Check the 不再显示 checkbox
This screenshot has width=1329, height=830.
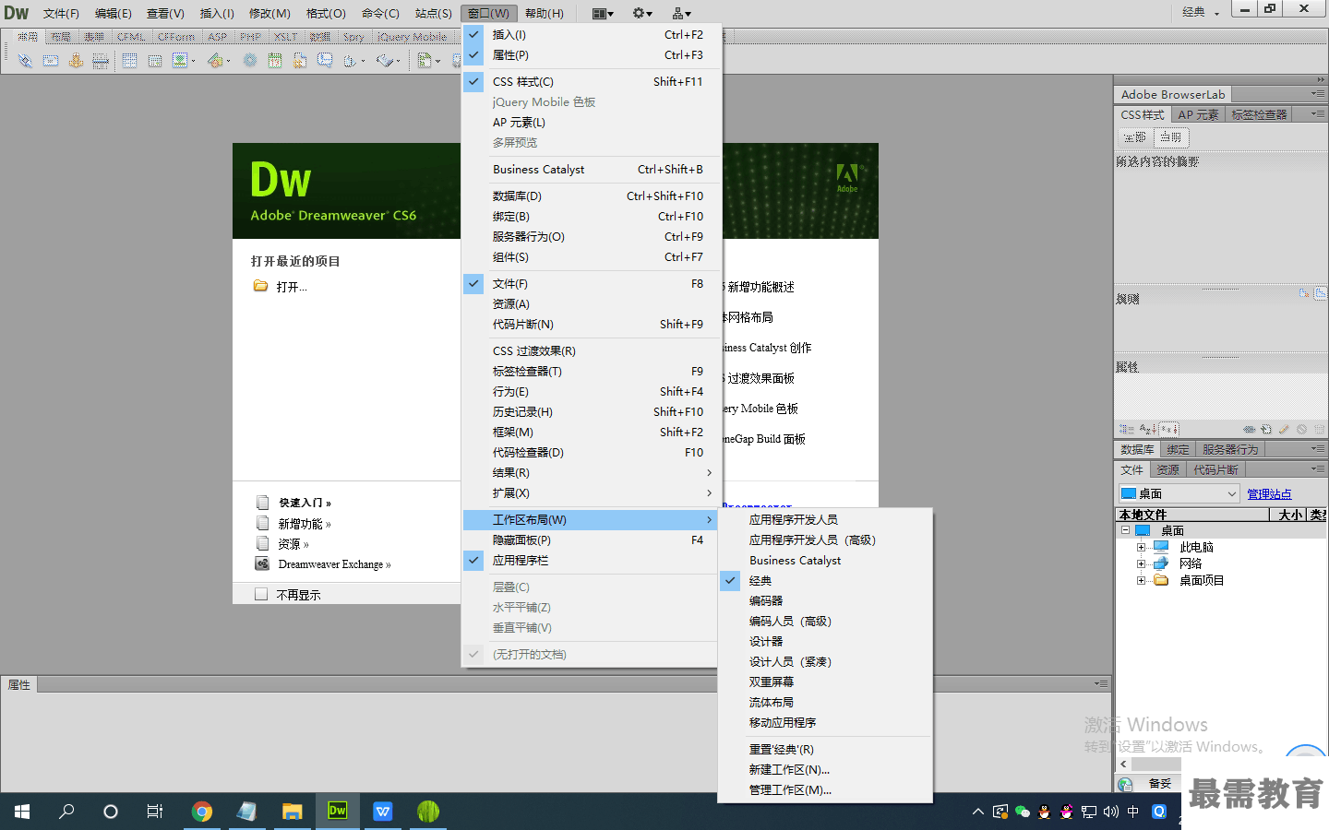tap(261, 595)
